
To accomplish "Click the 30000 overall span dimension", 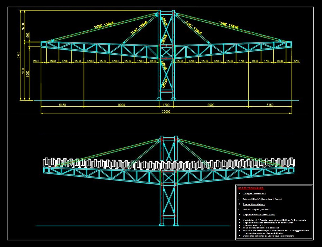I will pos(166,112).
